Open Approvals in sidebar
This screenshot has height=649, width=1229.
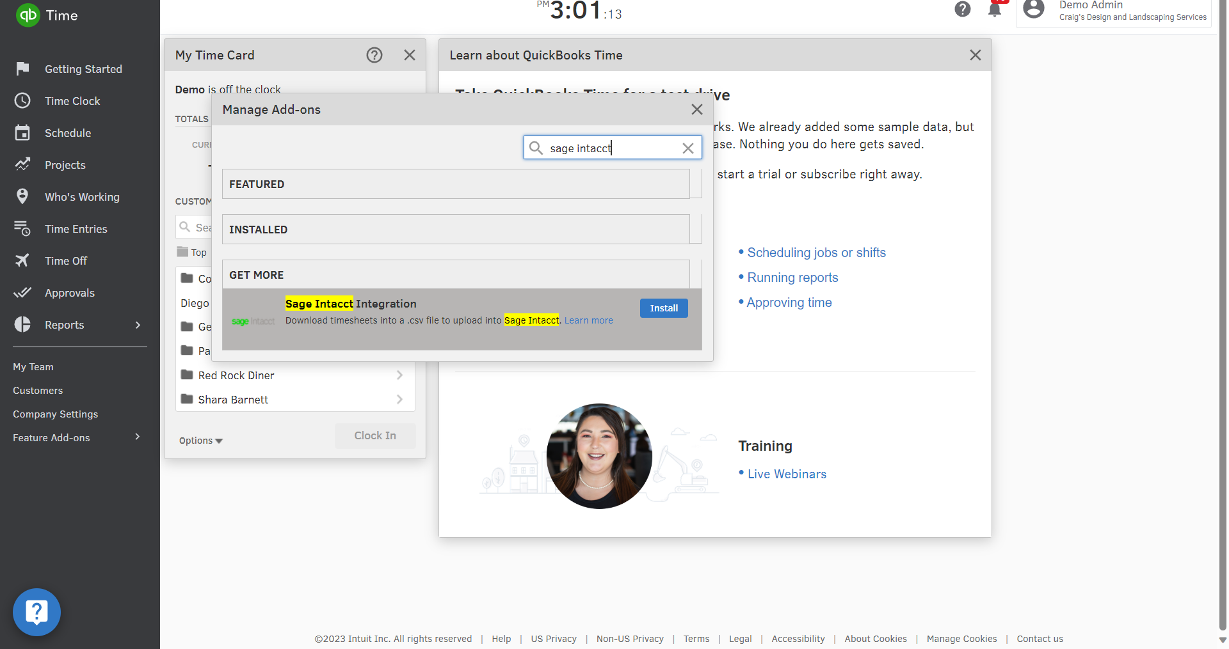click(x=69, y=293)
